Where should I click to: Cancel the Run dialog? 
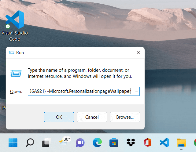click(92, 117)
